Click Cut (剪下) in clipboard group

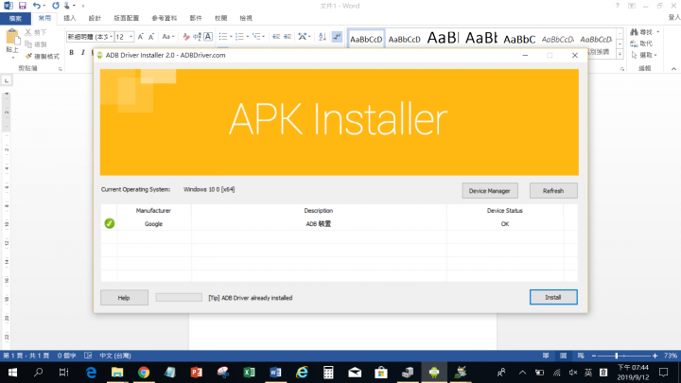36,32
